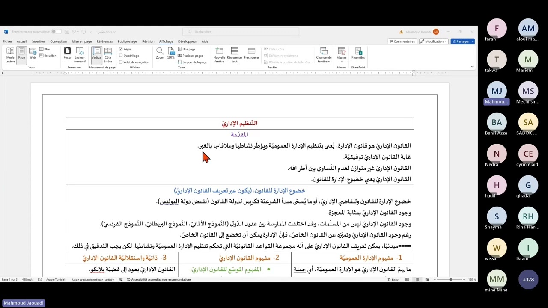Click the +128 participants button

(x=528, y=280)
